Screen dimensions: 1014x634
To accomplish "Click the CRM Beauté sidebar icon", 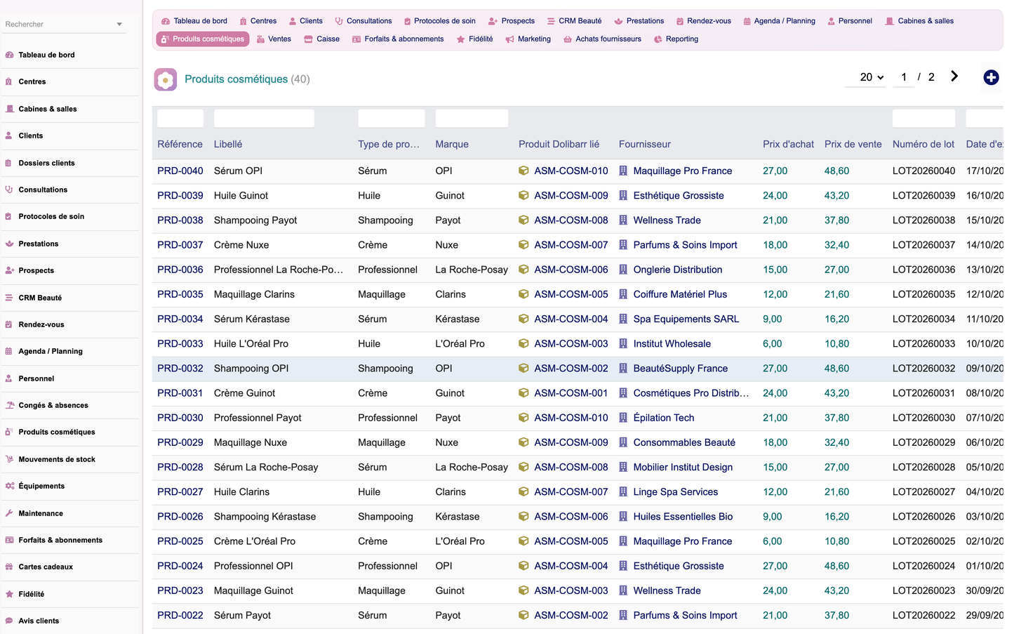I will (9, 298).
